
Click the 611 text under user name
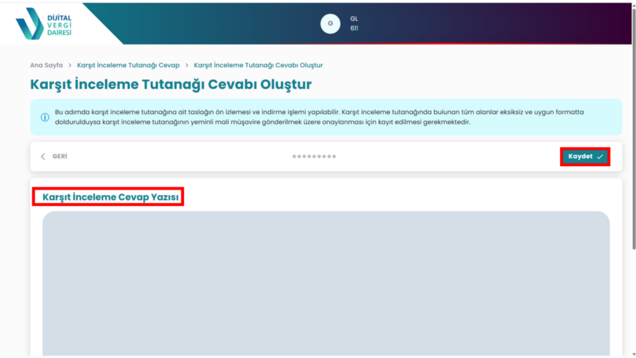[354, 29]
